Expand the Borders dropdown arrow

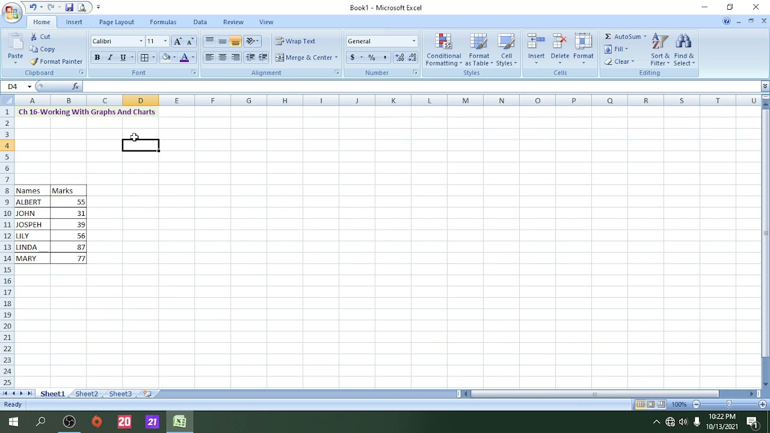153,57
